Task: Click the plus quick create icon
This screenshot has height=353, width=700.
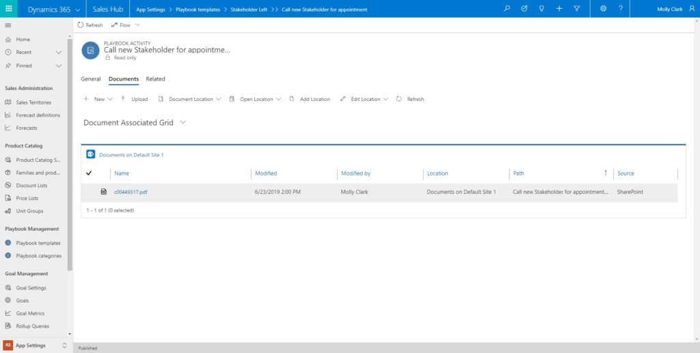Action: pyautogui.click(x=559, y=8)
